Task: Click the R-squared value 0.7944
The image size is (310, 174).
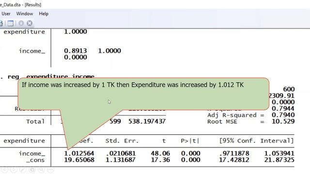Action: [283, 108]
